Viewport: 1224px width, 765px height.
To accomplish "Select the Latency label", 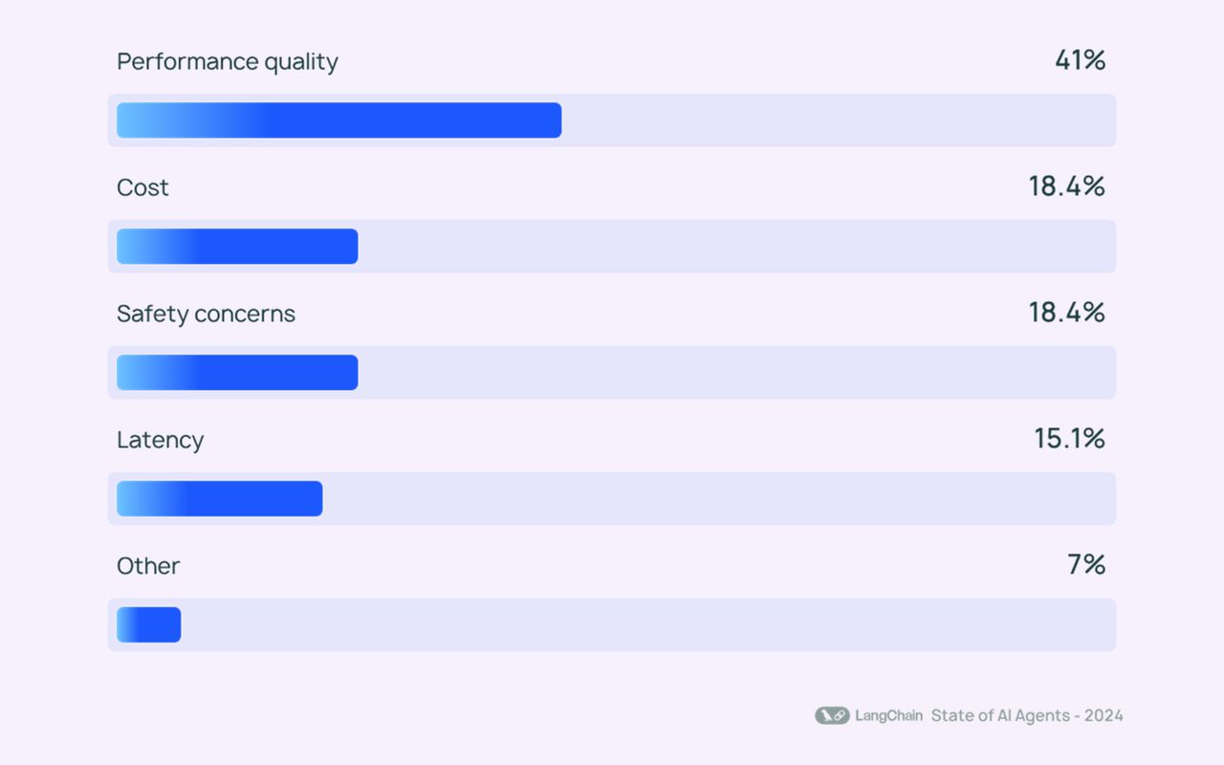I will 160,440.
